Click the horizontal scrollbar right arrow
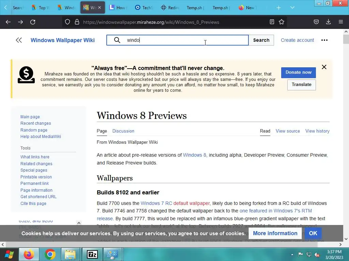The image size is (349, 261). pyautogui.click(x=340, y=245)
